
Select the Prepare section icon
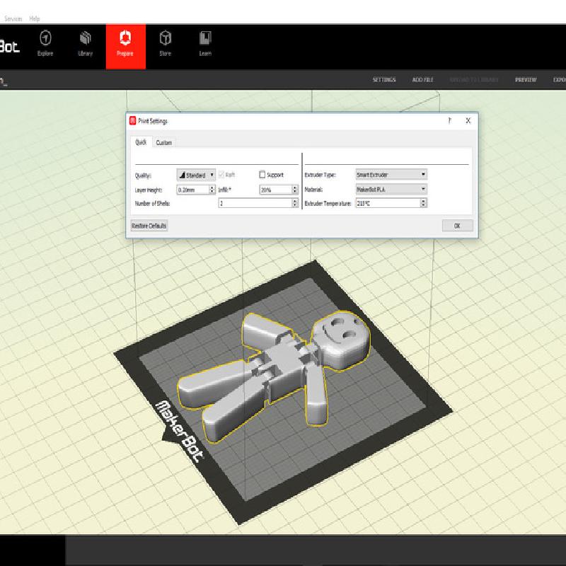point(125,38)
